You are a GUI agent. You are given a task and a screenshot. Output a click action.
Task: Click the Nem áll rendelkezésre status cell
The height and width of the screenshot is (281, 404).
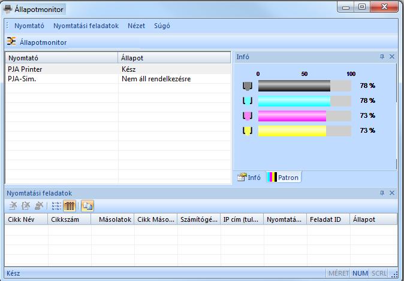pyautogui.click(x=156, y=79)
